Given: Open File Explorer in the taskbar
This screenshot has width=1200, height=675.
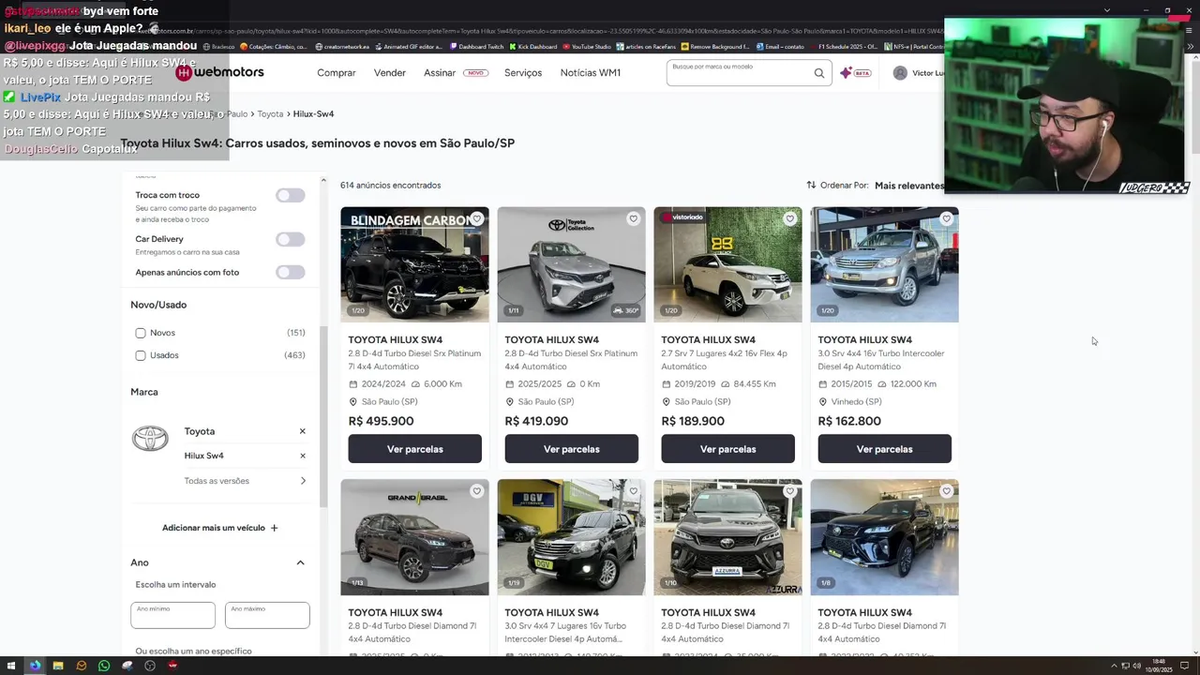Looking at the screenshot, I should point(58,666).
